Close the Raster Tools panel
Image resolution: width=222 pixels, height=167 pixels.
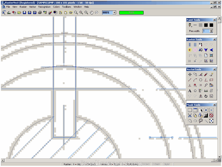pos(214,39)
